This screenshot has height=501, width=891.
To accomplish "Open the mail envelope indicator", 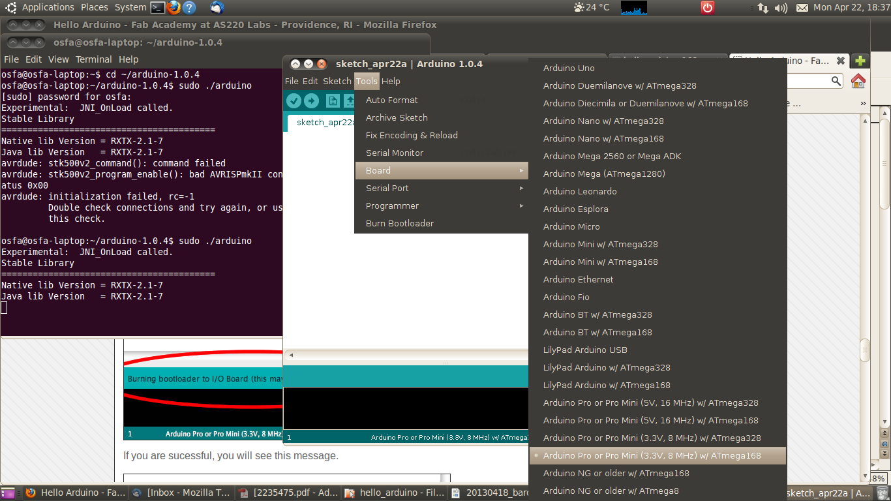I will 802,8.
